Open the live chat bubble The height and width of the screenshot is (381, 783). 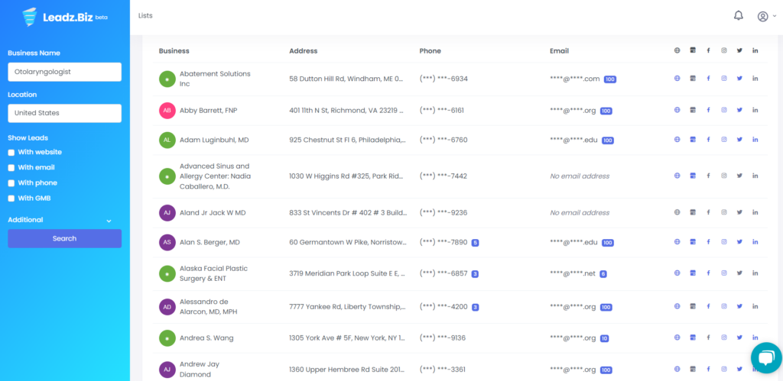click(766, 357)
